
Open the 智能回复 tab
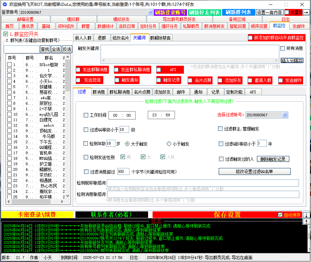[238, 26]
